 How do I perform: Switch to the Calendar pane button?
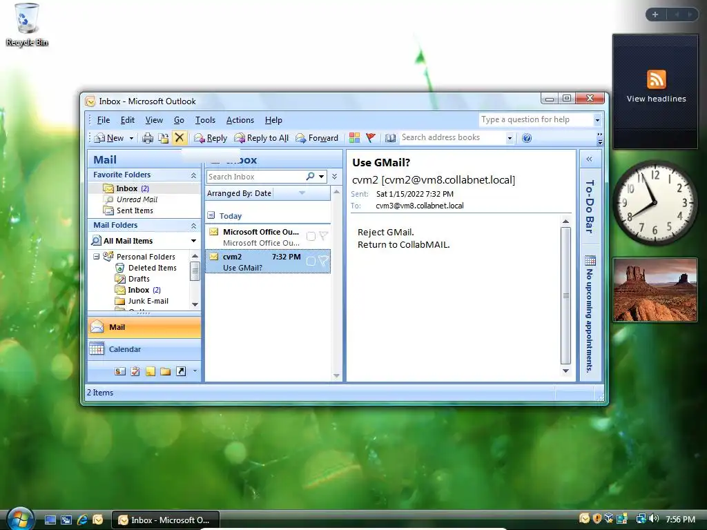point(144,349)
